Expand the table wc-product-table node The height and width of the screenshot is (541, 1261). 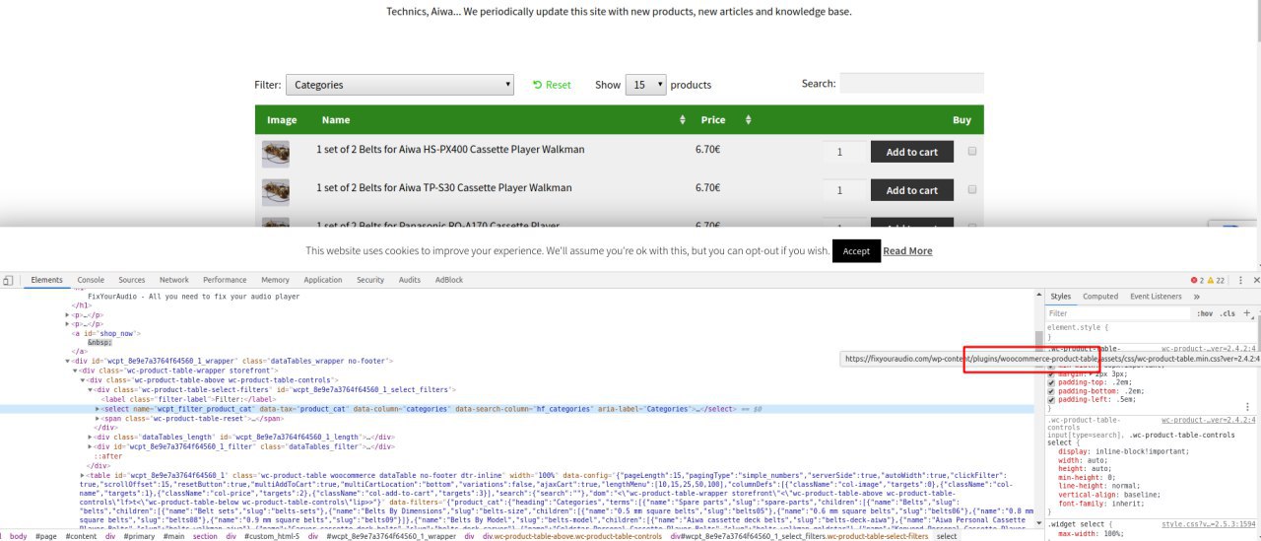coord(83,476)
